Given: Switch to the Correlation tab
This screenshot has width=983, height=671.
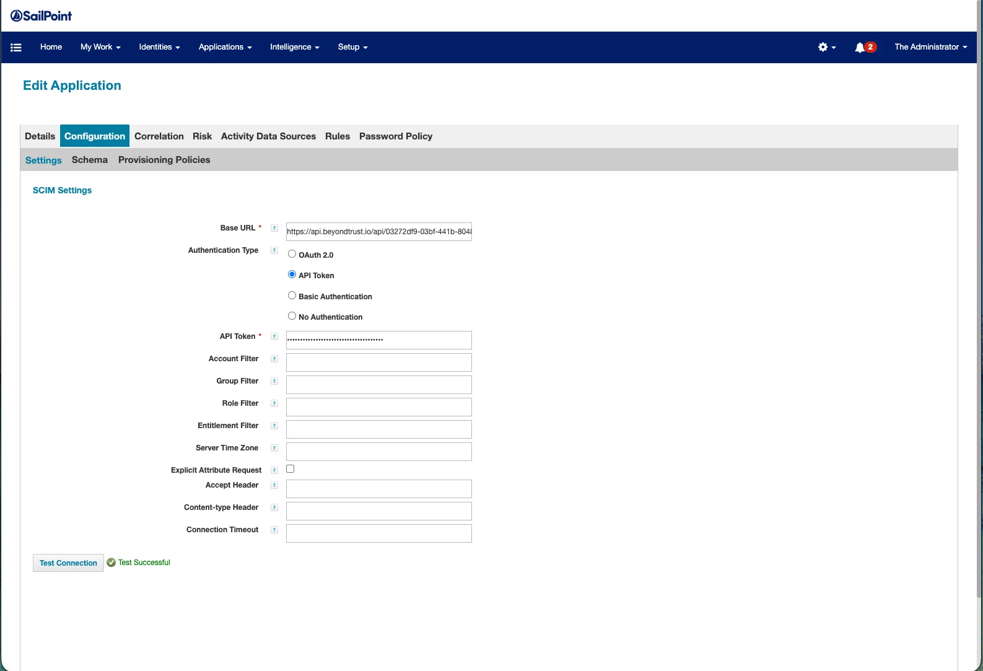Looking at the screenshot, I should point(159,136).
